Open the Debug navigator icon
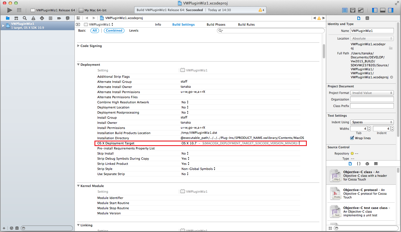 tap(51, 18)
